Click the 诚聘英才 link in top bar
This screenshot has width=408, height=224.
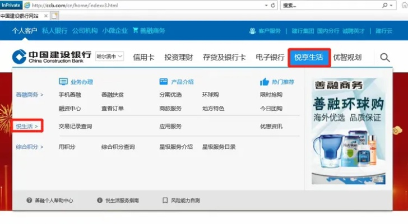(353, 31)
